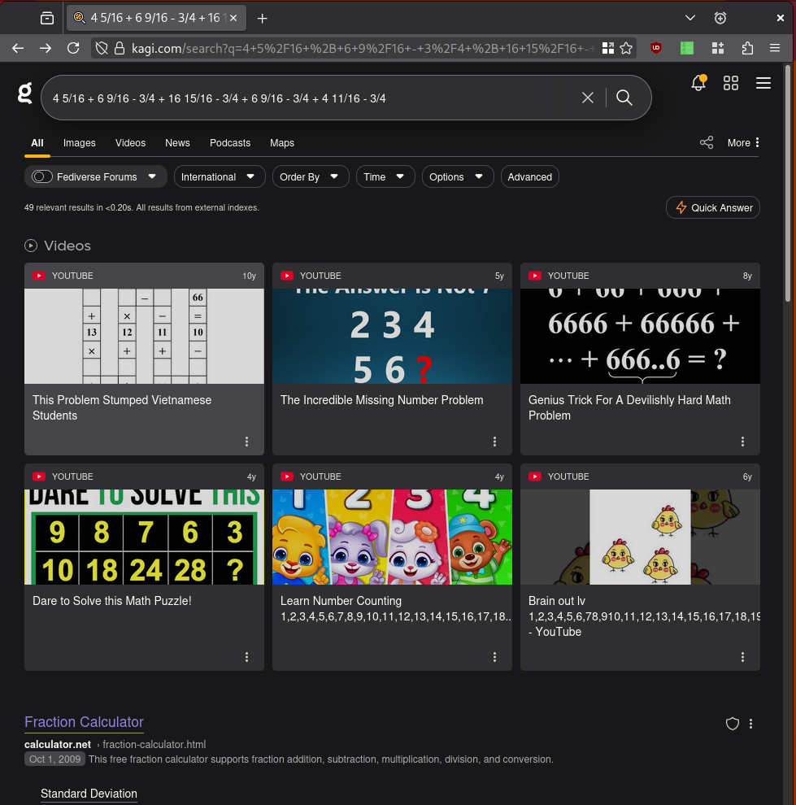Screen dimensions: 796x805
Task: Click the Advanced search button
Action: (x=529, y=176)
